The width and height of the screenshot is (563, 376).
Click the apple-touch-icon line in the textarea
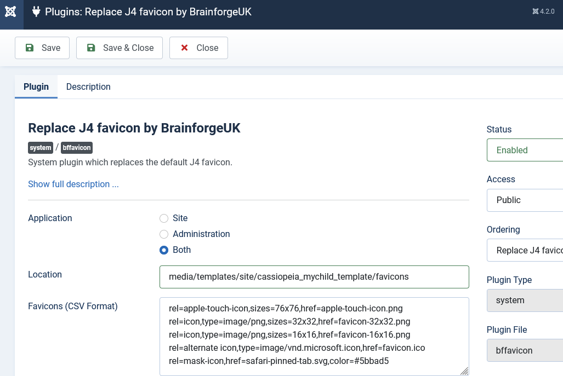pyautogui.click(x=286, y=308)
